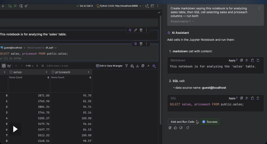
Task: Edit the markdown cell using pencil icon
Action: 135,30
